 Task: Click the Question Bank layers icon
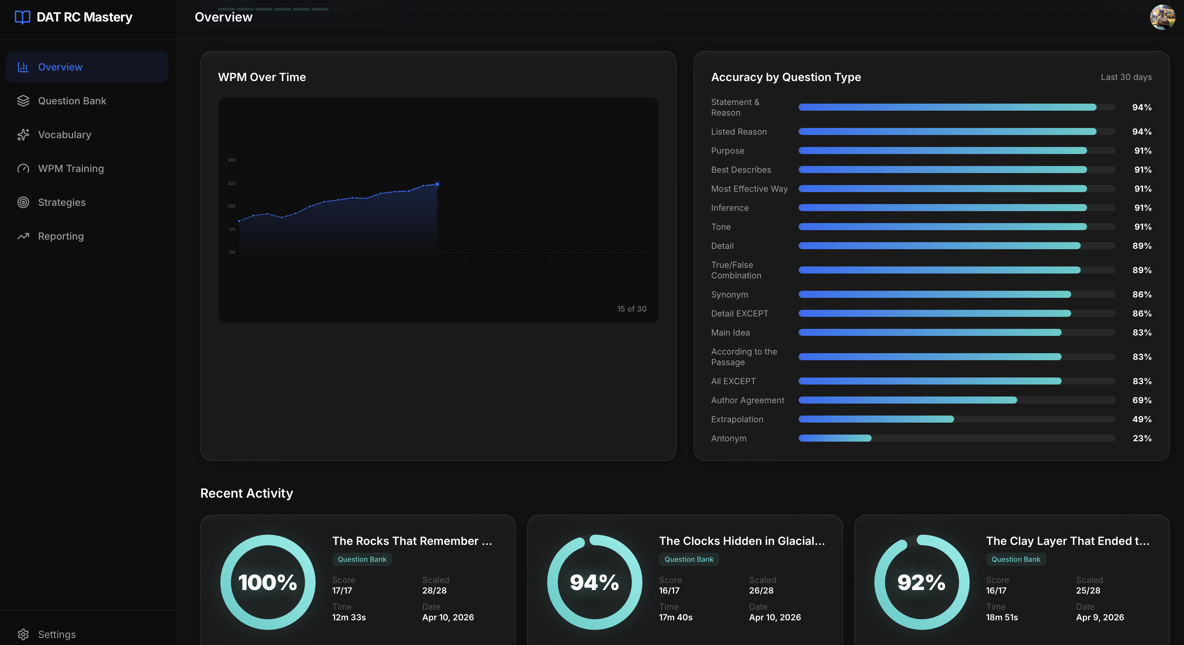23,101
